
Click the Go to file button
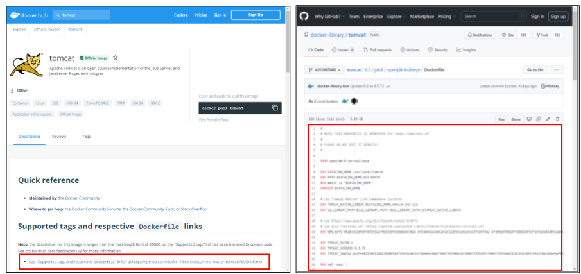tap(535, 69)
